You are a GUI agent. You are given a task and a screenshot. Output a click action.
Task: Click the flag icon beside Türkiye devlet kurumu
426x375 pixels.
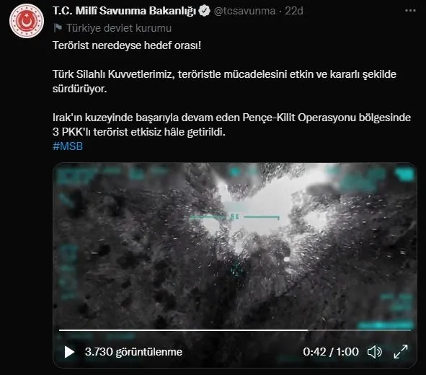[58, 28]
